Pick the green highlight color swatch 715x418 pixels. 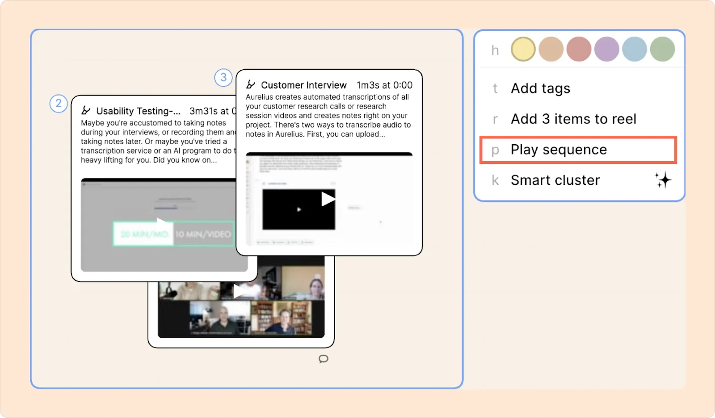[662, 49]
